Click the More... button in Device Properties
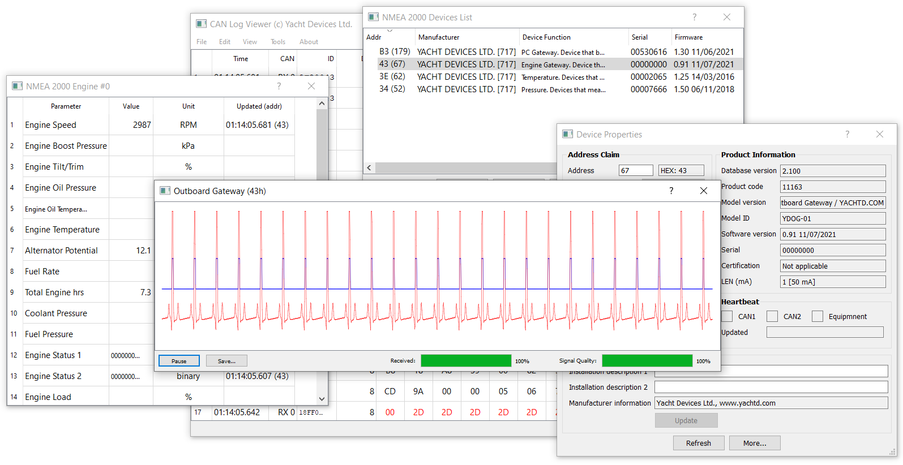903x465 pixels. point(755,443)
